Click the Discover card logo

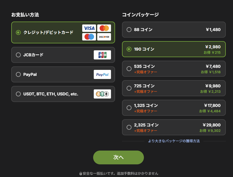pos(104,37)
